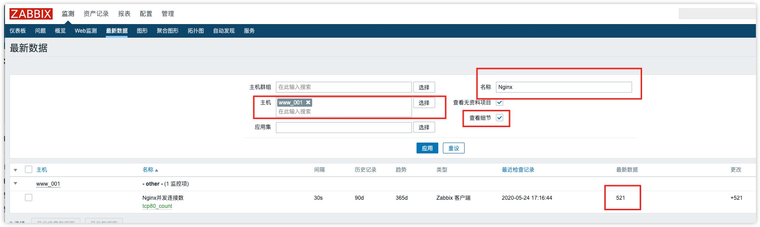The image size is (760, 227).
Task: Tick the select-all checkbox in table header
Action: pyautogui.click(x=29, y=169)
